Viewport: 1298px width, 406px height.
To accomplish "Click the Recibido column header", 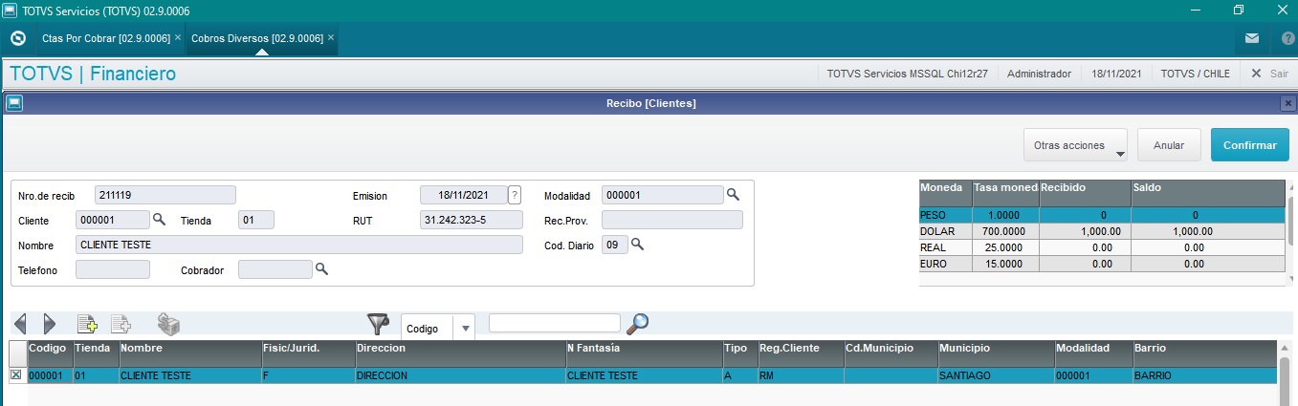I will click(x=1085, y=193).
